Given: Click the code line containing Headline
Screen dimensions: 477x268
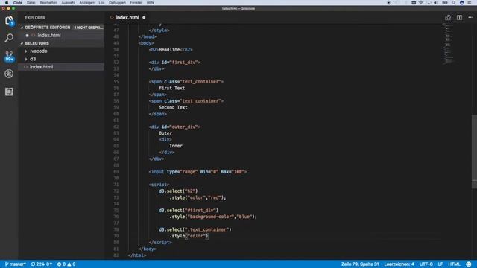Looking at the screenshot, I should tap(171, 50).
